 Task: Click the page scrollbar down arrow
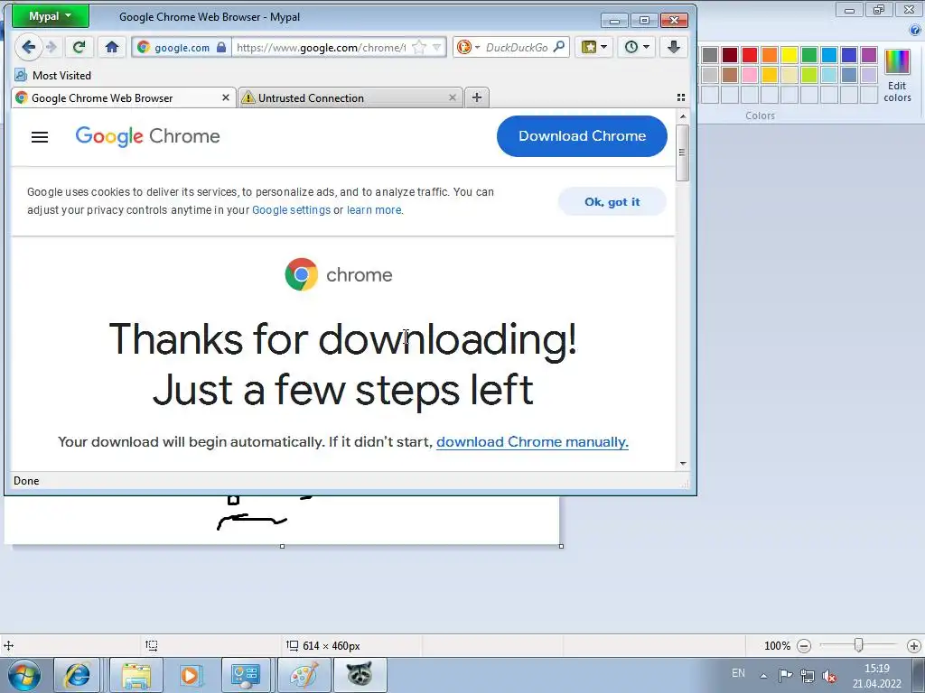(x=683, y=463)
